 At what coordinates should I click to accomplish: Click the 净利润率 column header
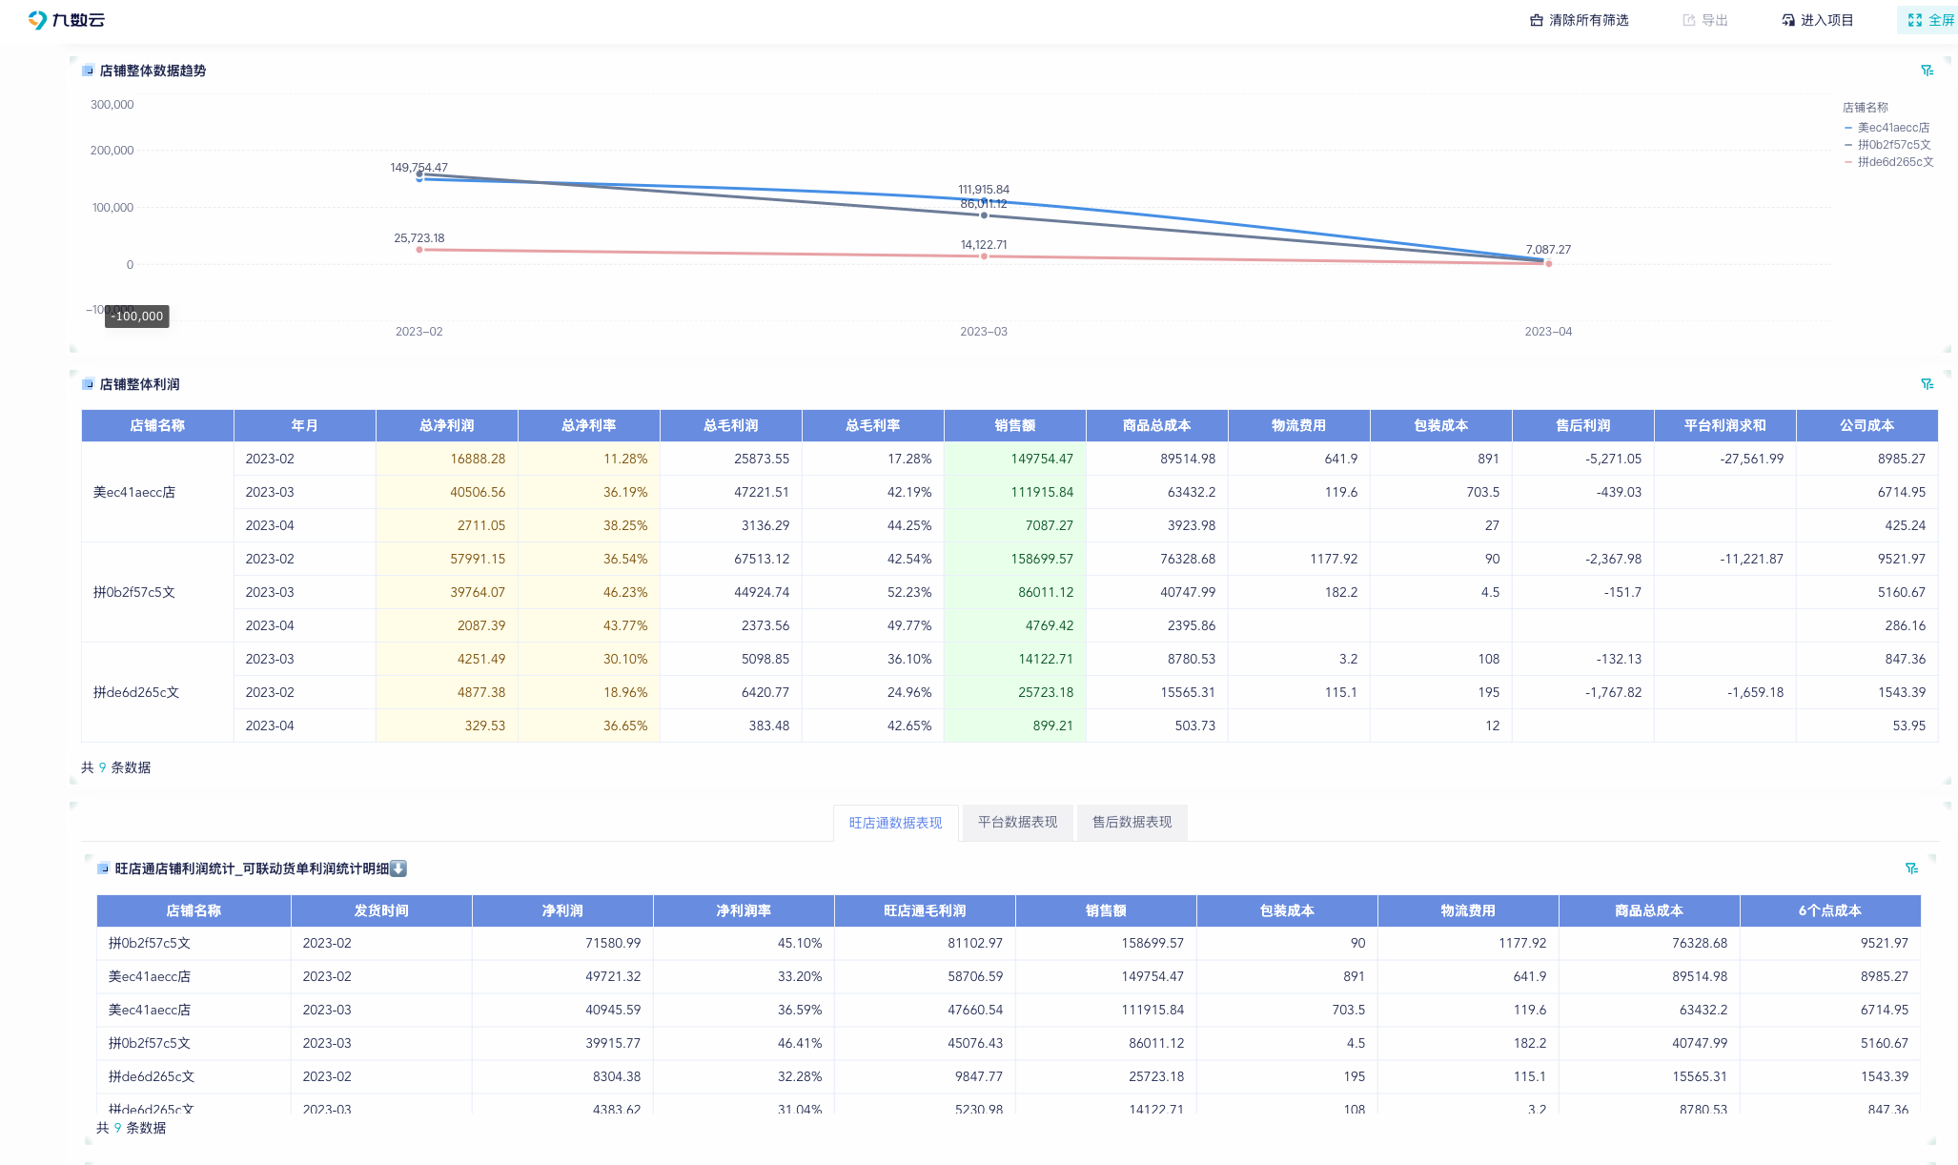[744, 910]
